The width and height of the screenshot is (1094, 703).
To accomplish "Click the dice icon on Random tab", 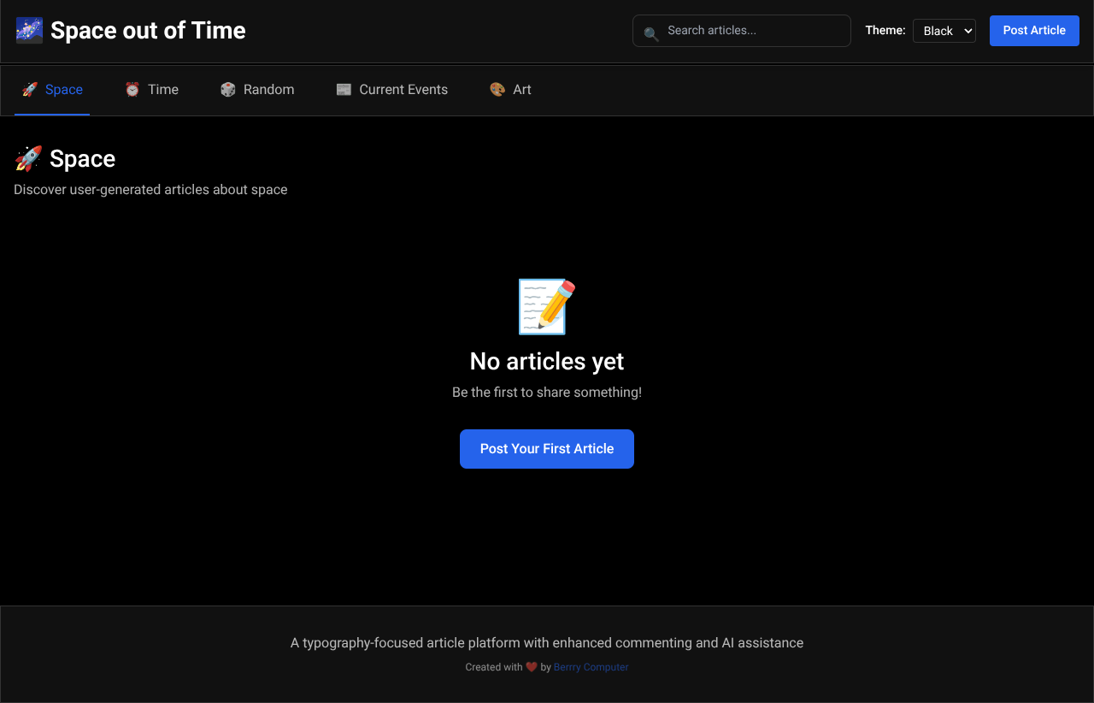I will (228, 90).
